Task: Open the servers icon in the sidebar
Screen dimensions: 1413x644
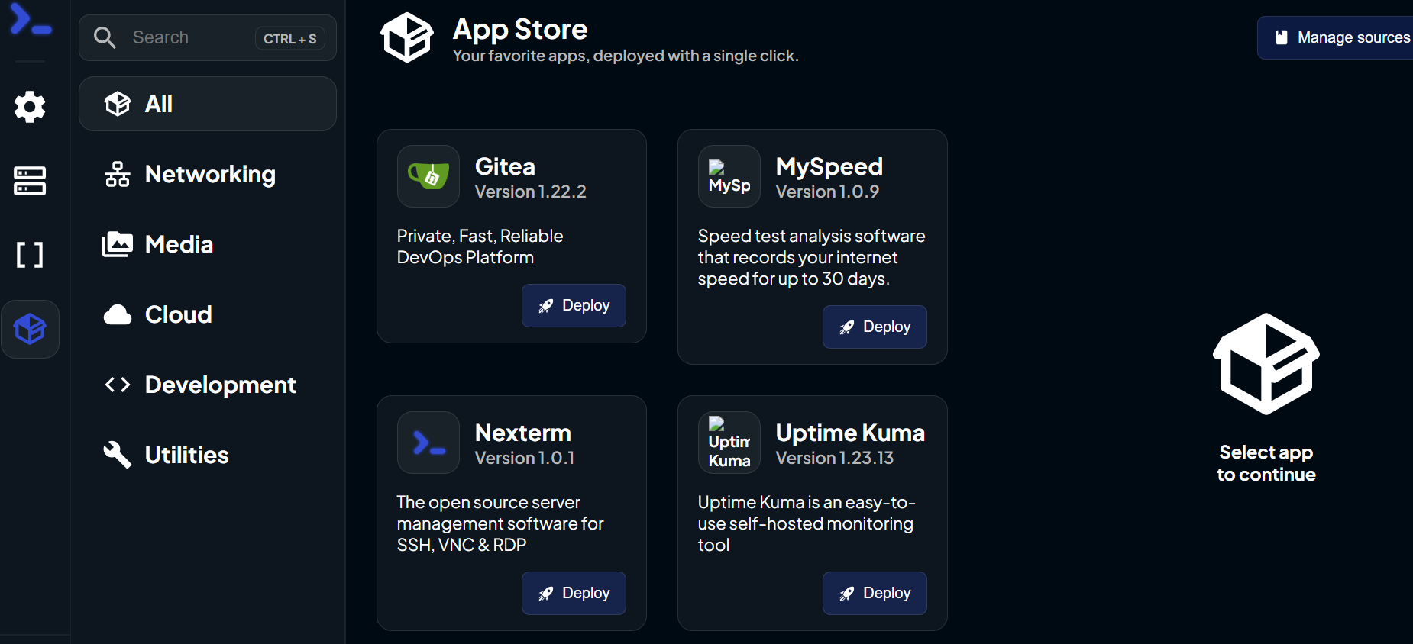Action: click(x=30, y=181)
